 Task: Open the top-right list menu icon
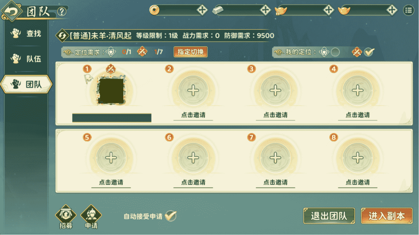409,10
